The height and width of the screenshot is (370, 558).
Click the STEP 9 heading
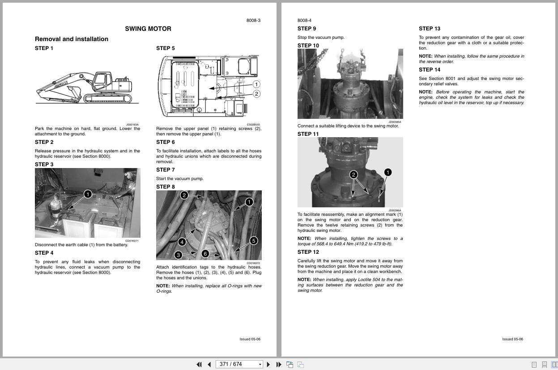tap(307, 29)
